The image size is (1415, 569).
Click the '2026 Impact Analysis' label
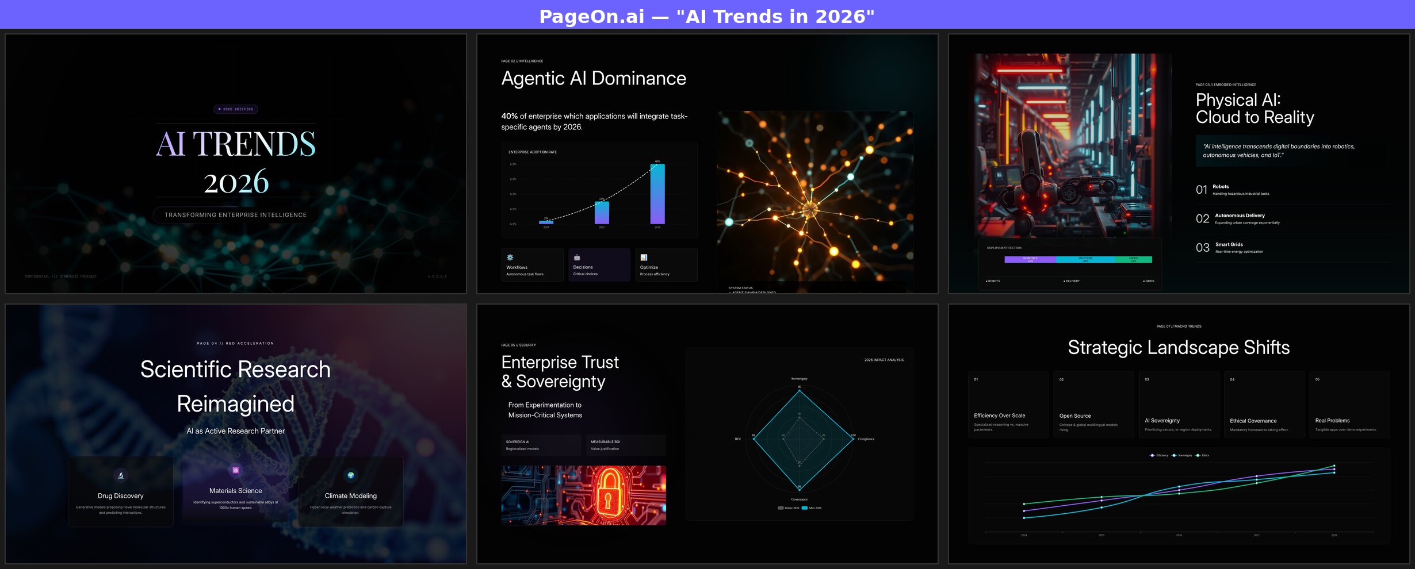tap(884, 360)
